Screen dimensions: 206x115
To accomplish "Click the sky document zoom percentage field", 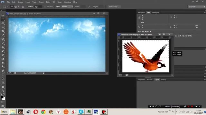I will [9, 73].
